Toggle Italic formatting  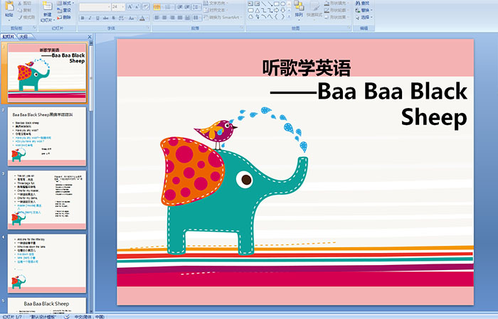click(x=90, y=18)
